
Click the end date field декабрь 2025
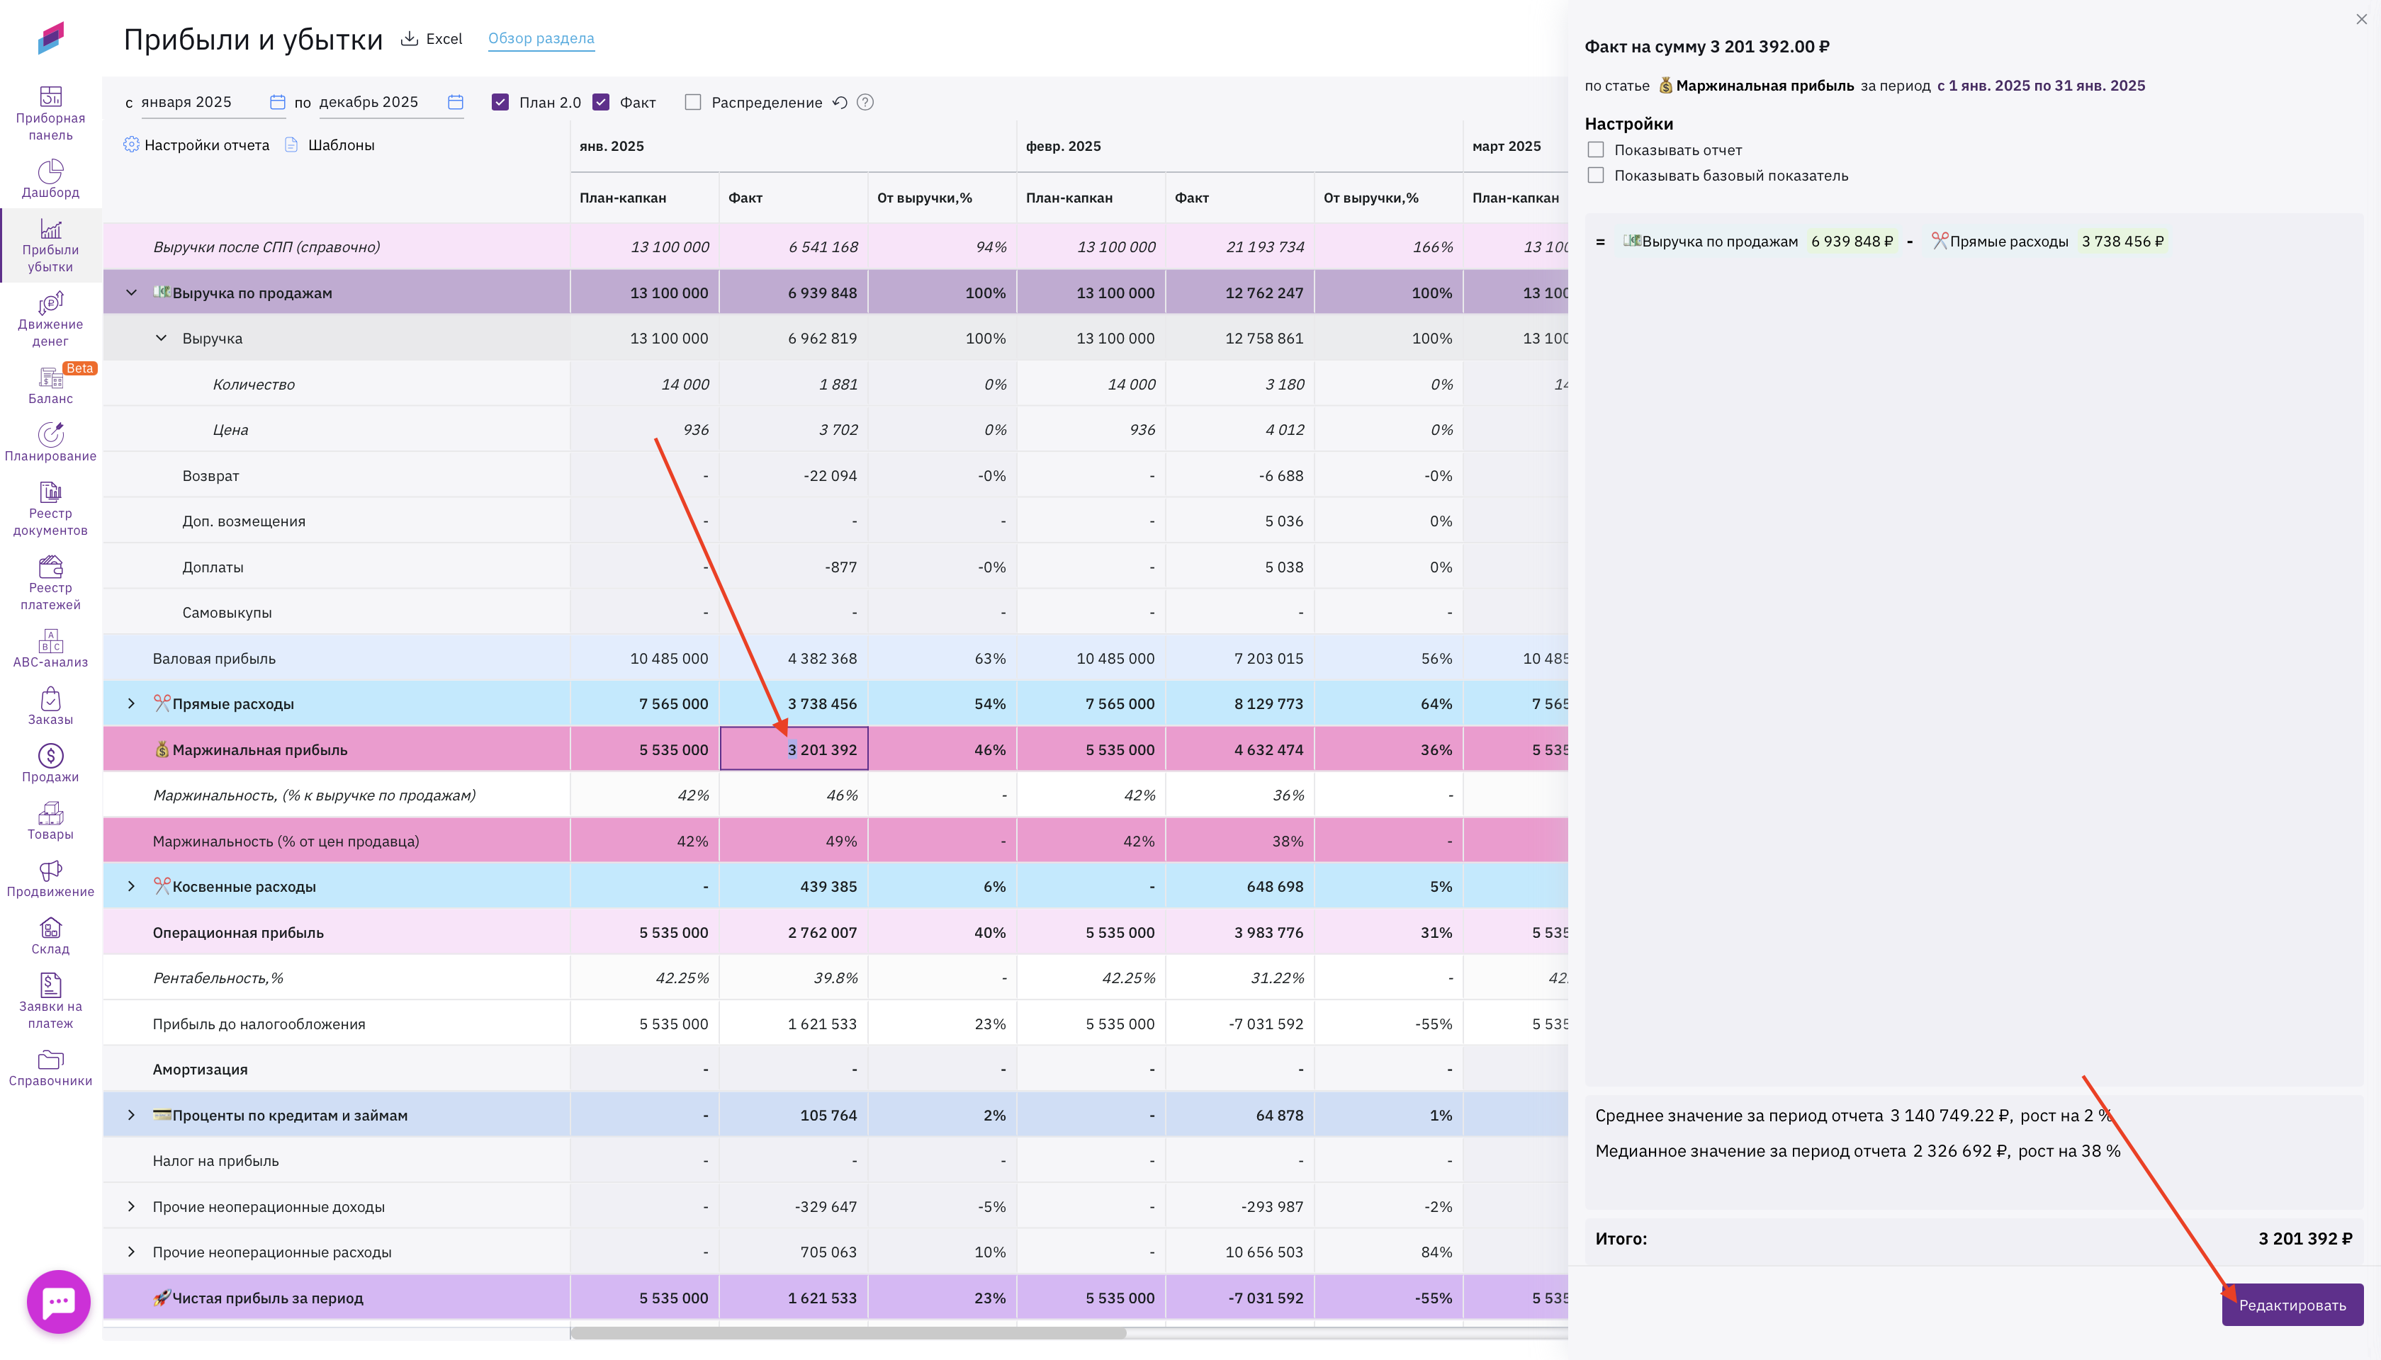(x=369, y=103)
